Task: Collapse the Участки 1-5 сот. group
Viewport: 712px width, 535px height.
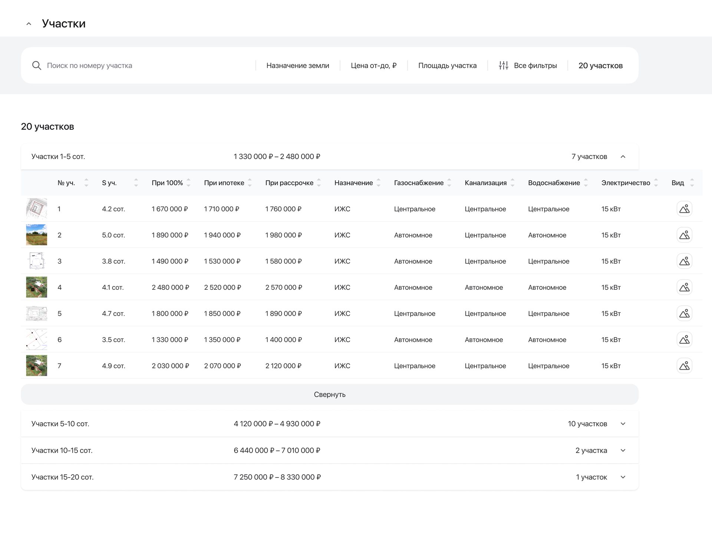Action: pyautogui.click(x=623, y=157)
